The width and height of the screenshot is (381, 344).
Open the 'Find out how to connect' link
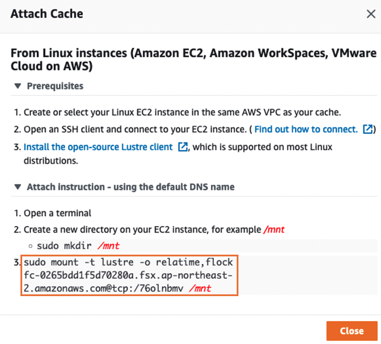(306, 129)
